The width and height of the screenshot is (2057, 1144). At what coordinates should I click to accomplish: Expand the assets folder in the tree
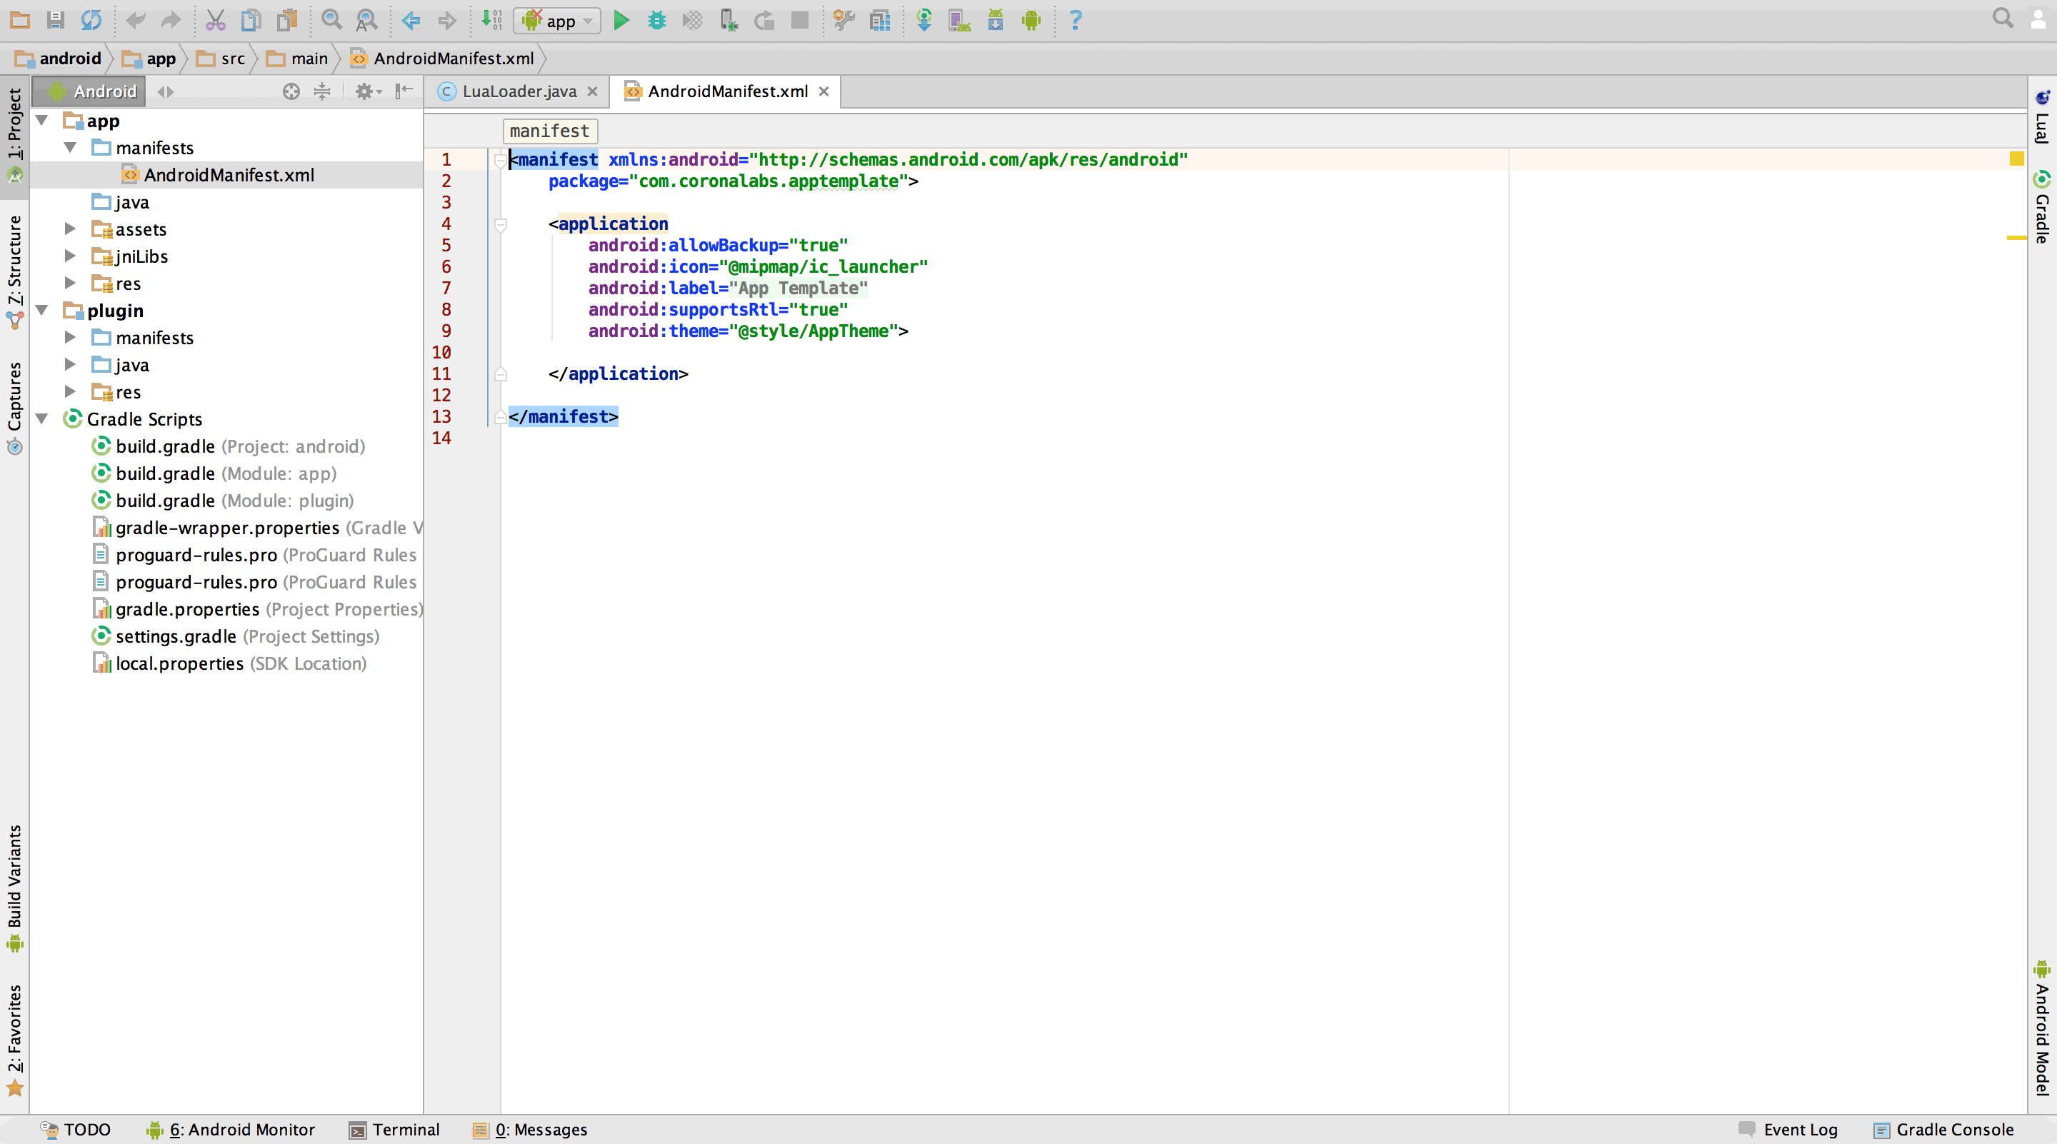(70, 229)
